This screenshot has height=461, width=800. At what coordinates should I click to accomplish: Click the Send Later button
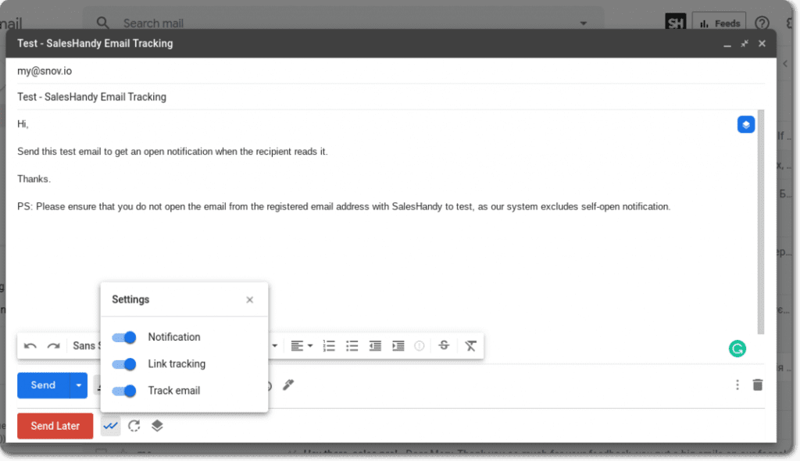[x=55, y=426]
